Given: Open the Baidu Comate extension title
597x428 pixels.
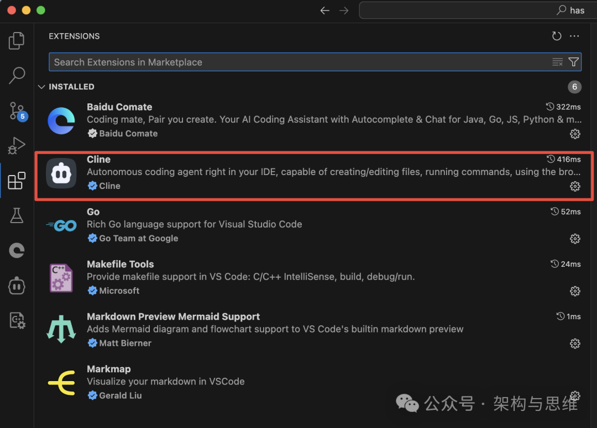Looking at the screenshot, I should coord(119,107).
